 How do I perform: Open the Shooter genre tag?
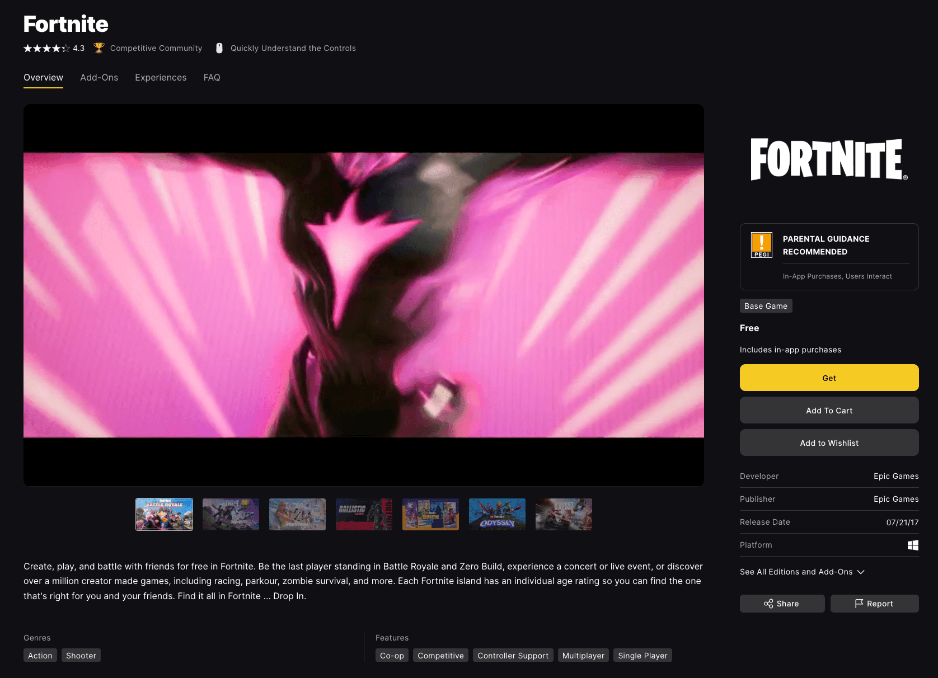point(81,656)
